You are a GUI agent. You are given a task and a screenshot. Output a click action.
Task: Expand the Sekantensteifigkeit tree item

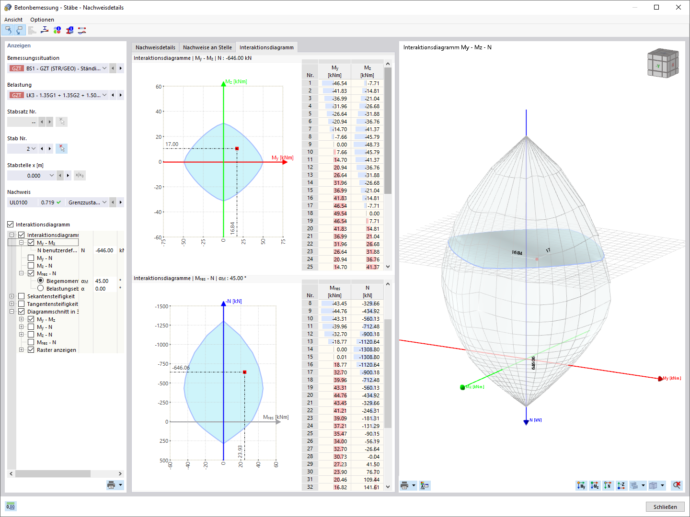[x=11, y=296]
